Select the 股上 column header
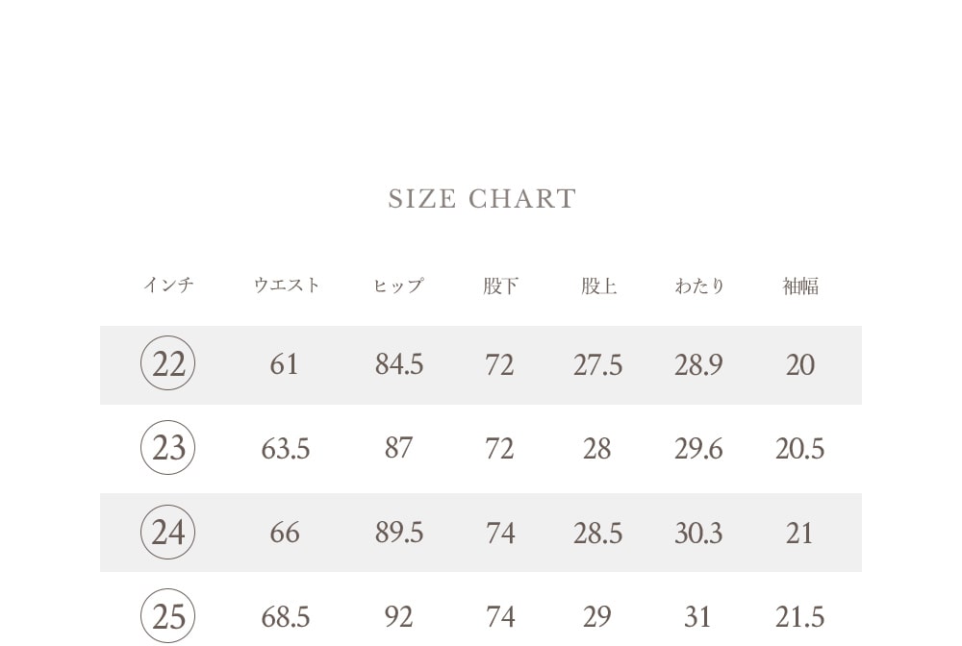962x646 pixels. (x=598, y=286)
